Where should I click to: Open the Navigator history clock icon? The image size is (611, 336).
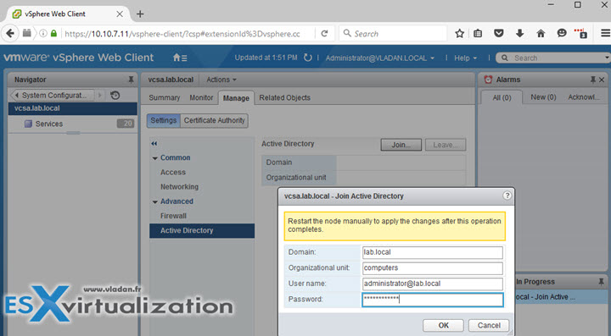[115, 95]
